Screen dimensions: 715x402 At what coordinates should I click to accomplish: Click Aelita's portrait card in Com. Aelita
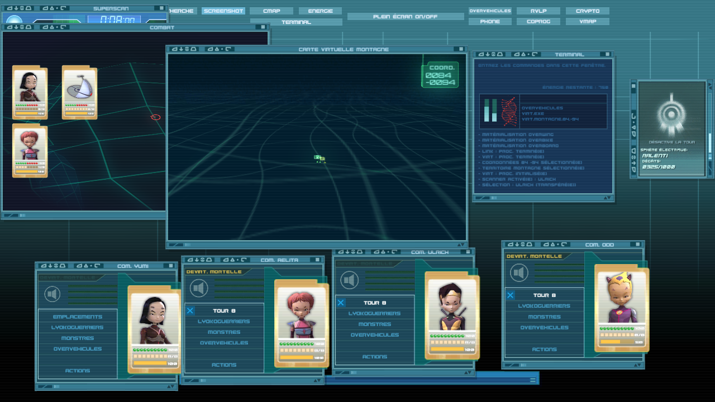(301, 323)
